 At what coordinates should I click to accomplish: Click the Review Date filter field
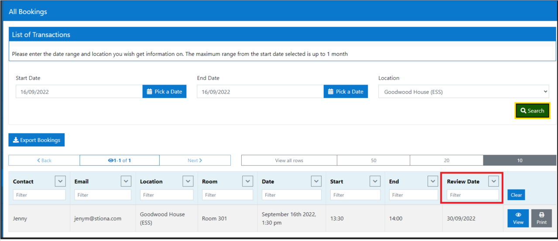click(x=473, y=195)
